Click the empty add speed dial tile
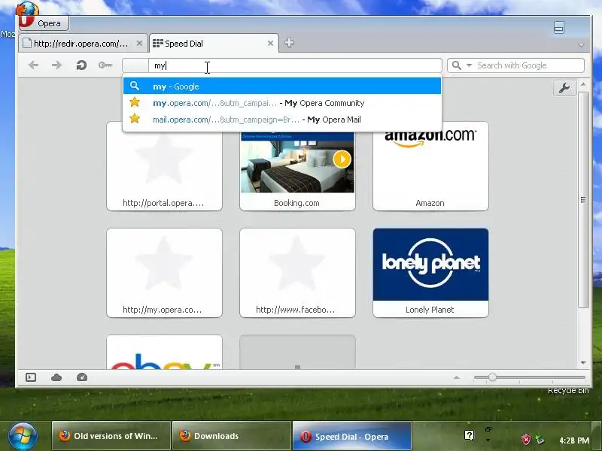This screenshot has width=602, height=451. pos(297,352)
